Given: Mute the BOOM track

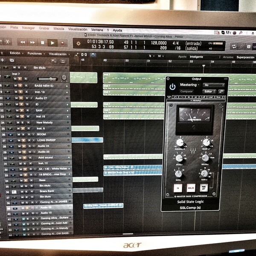Looking at the screenshot, I should pyautogui.click(x=19, y=134).
